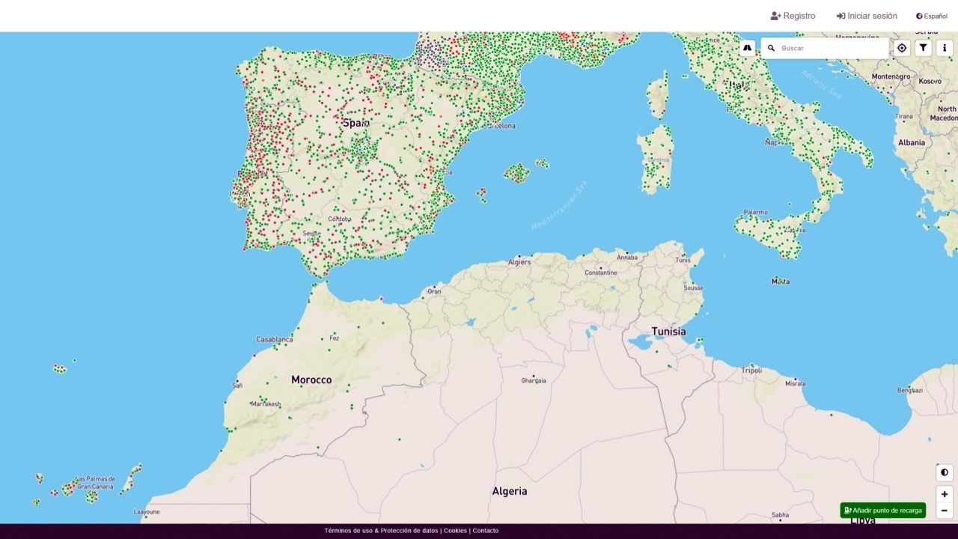Screen dimensions: 958x539
Task: Click the Palermo city label
Action: [x=756, y=212]
